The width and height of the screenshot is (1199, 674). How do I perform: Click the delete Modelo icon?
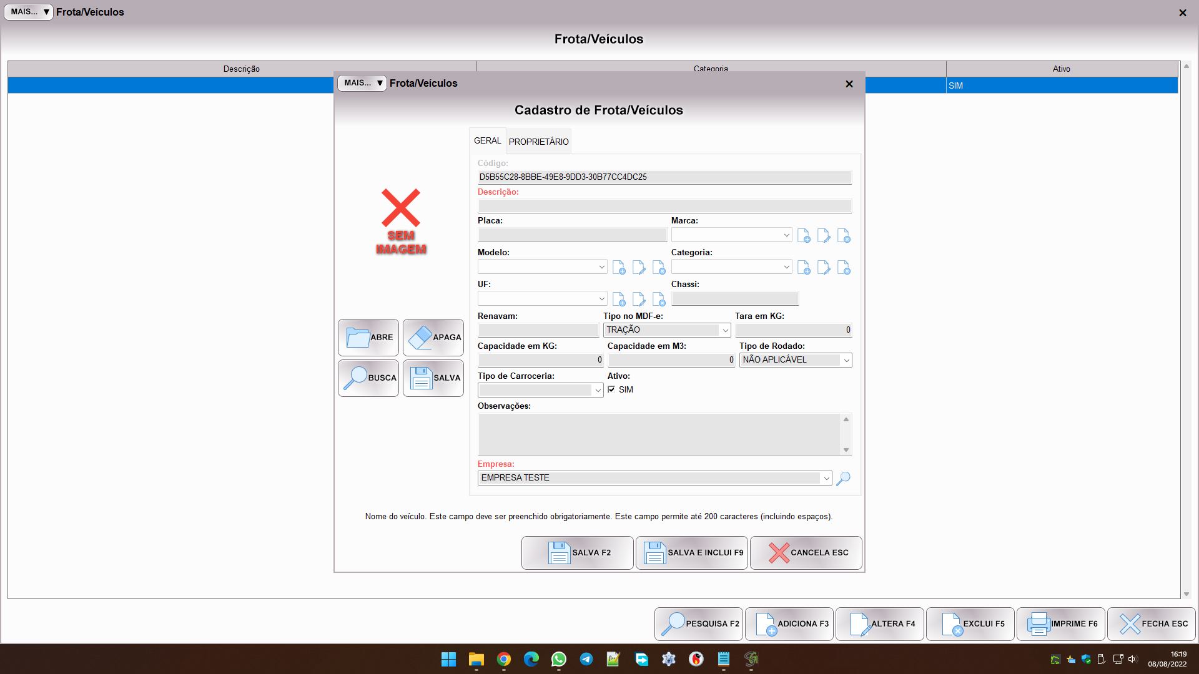(659, 268)
